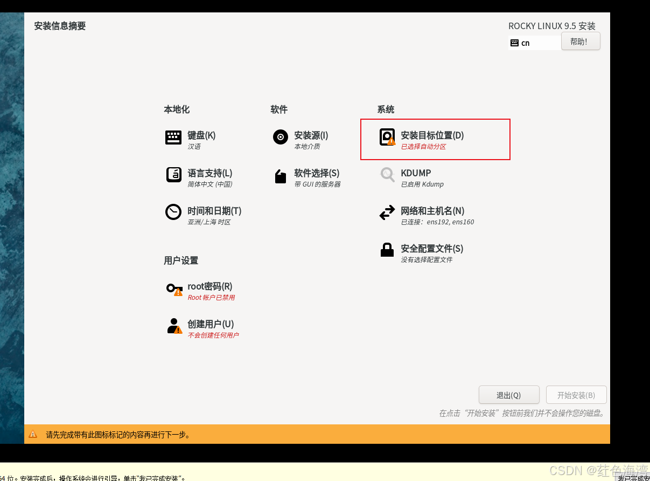Open Software Selection (软件选择) icon
This screenshot has width=650, height=481.
point(281,176)
